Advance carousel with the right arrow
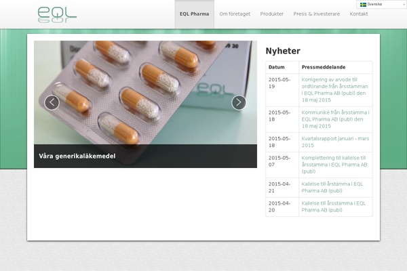This screenshot has height=271, width=407. [x=239, y=102]
